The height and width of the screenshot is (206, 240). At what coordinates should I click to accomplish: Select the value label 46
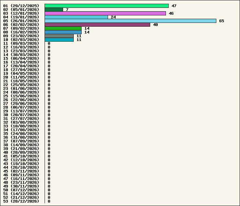click(171, 13)
